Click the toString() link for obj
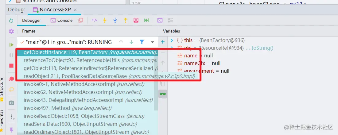This screenshot has height=135, width=338. [262, 48]
